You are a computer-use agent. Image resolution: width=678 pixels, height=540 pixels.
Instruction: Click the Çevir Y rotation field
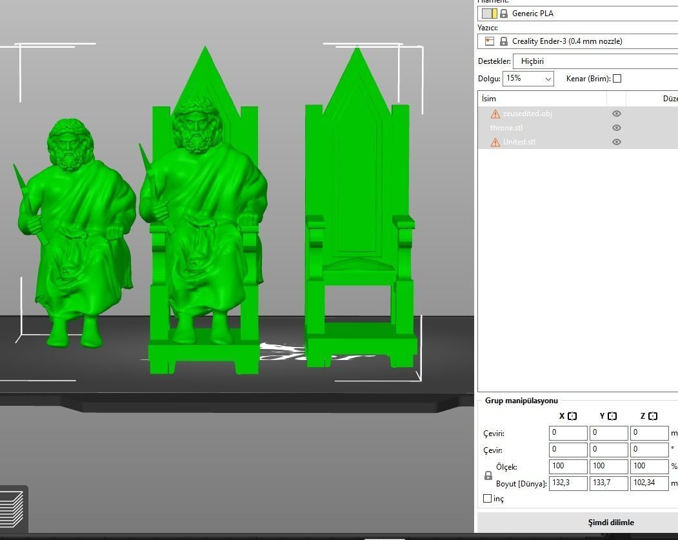(x=609, y=450)
